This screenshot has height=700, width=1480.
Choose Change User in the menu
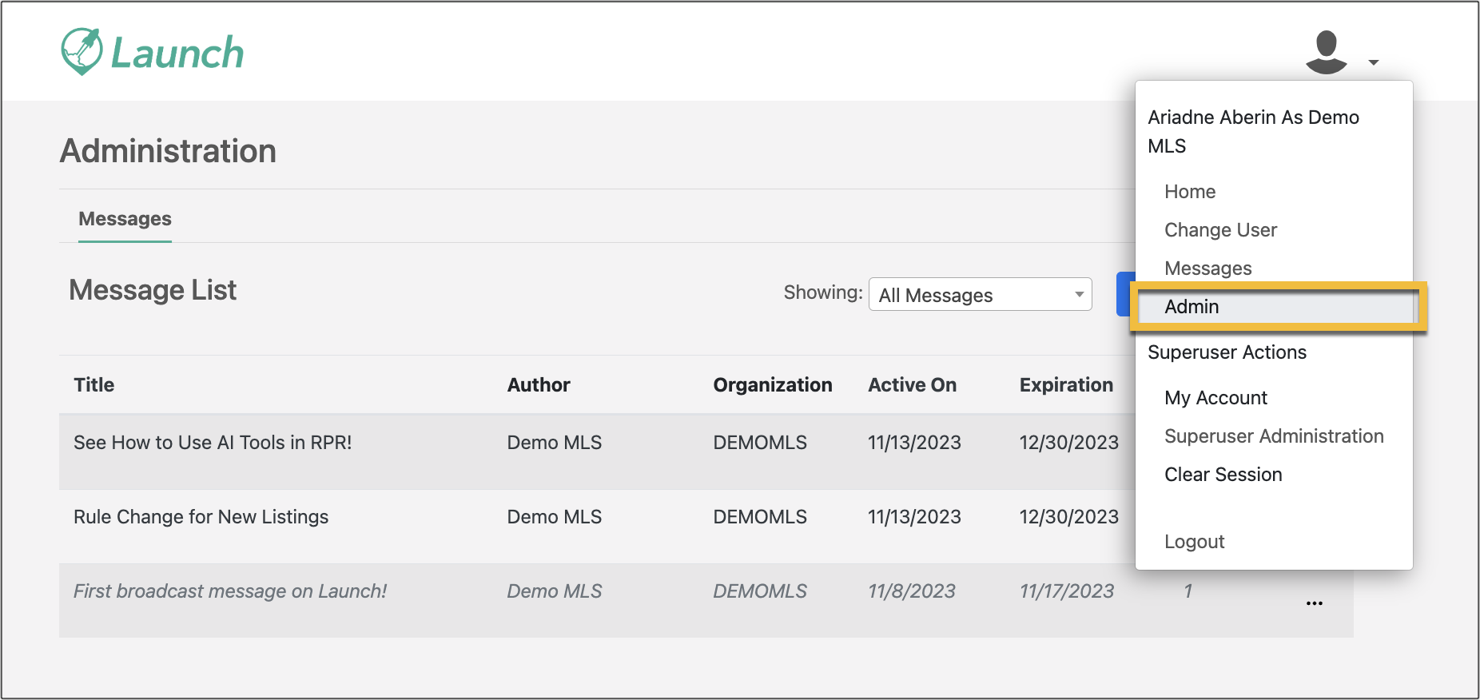coord(1220,230)
